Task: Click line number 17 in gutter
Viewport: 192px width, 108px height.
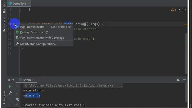Action: (10, 53)
